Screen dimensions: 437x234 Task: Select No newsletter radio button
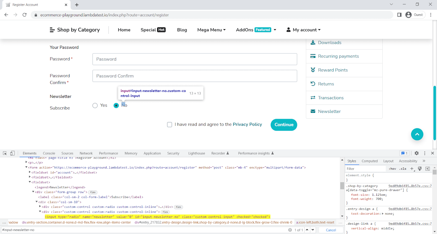116,106
